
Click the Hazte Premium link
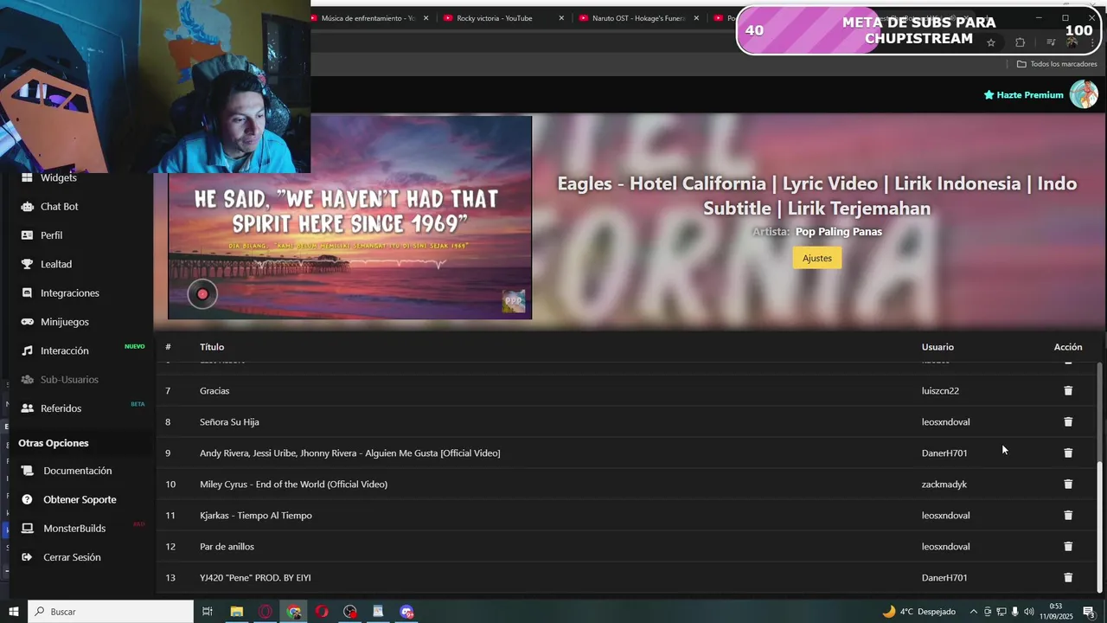(x=1024, y=95)
